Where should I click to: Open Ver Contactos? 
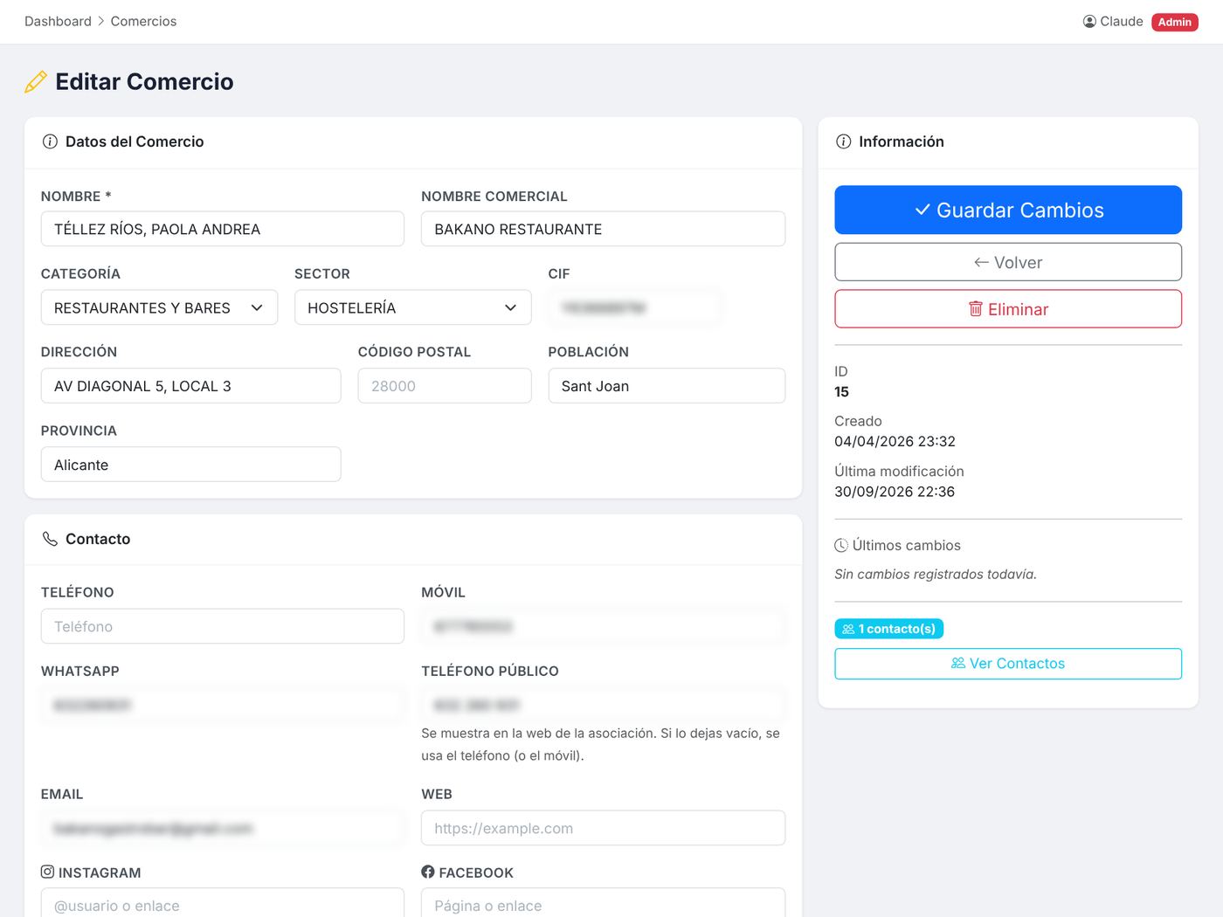point(1008,664)
